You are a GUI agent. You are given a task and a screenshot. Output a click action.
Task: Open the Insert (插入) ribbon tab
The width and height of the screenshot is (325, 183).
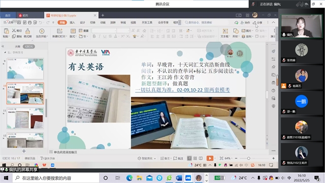pyautogui.click(x=72, y=22)
